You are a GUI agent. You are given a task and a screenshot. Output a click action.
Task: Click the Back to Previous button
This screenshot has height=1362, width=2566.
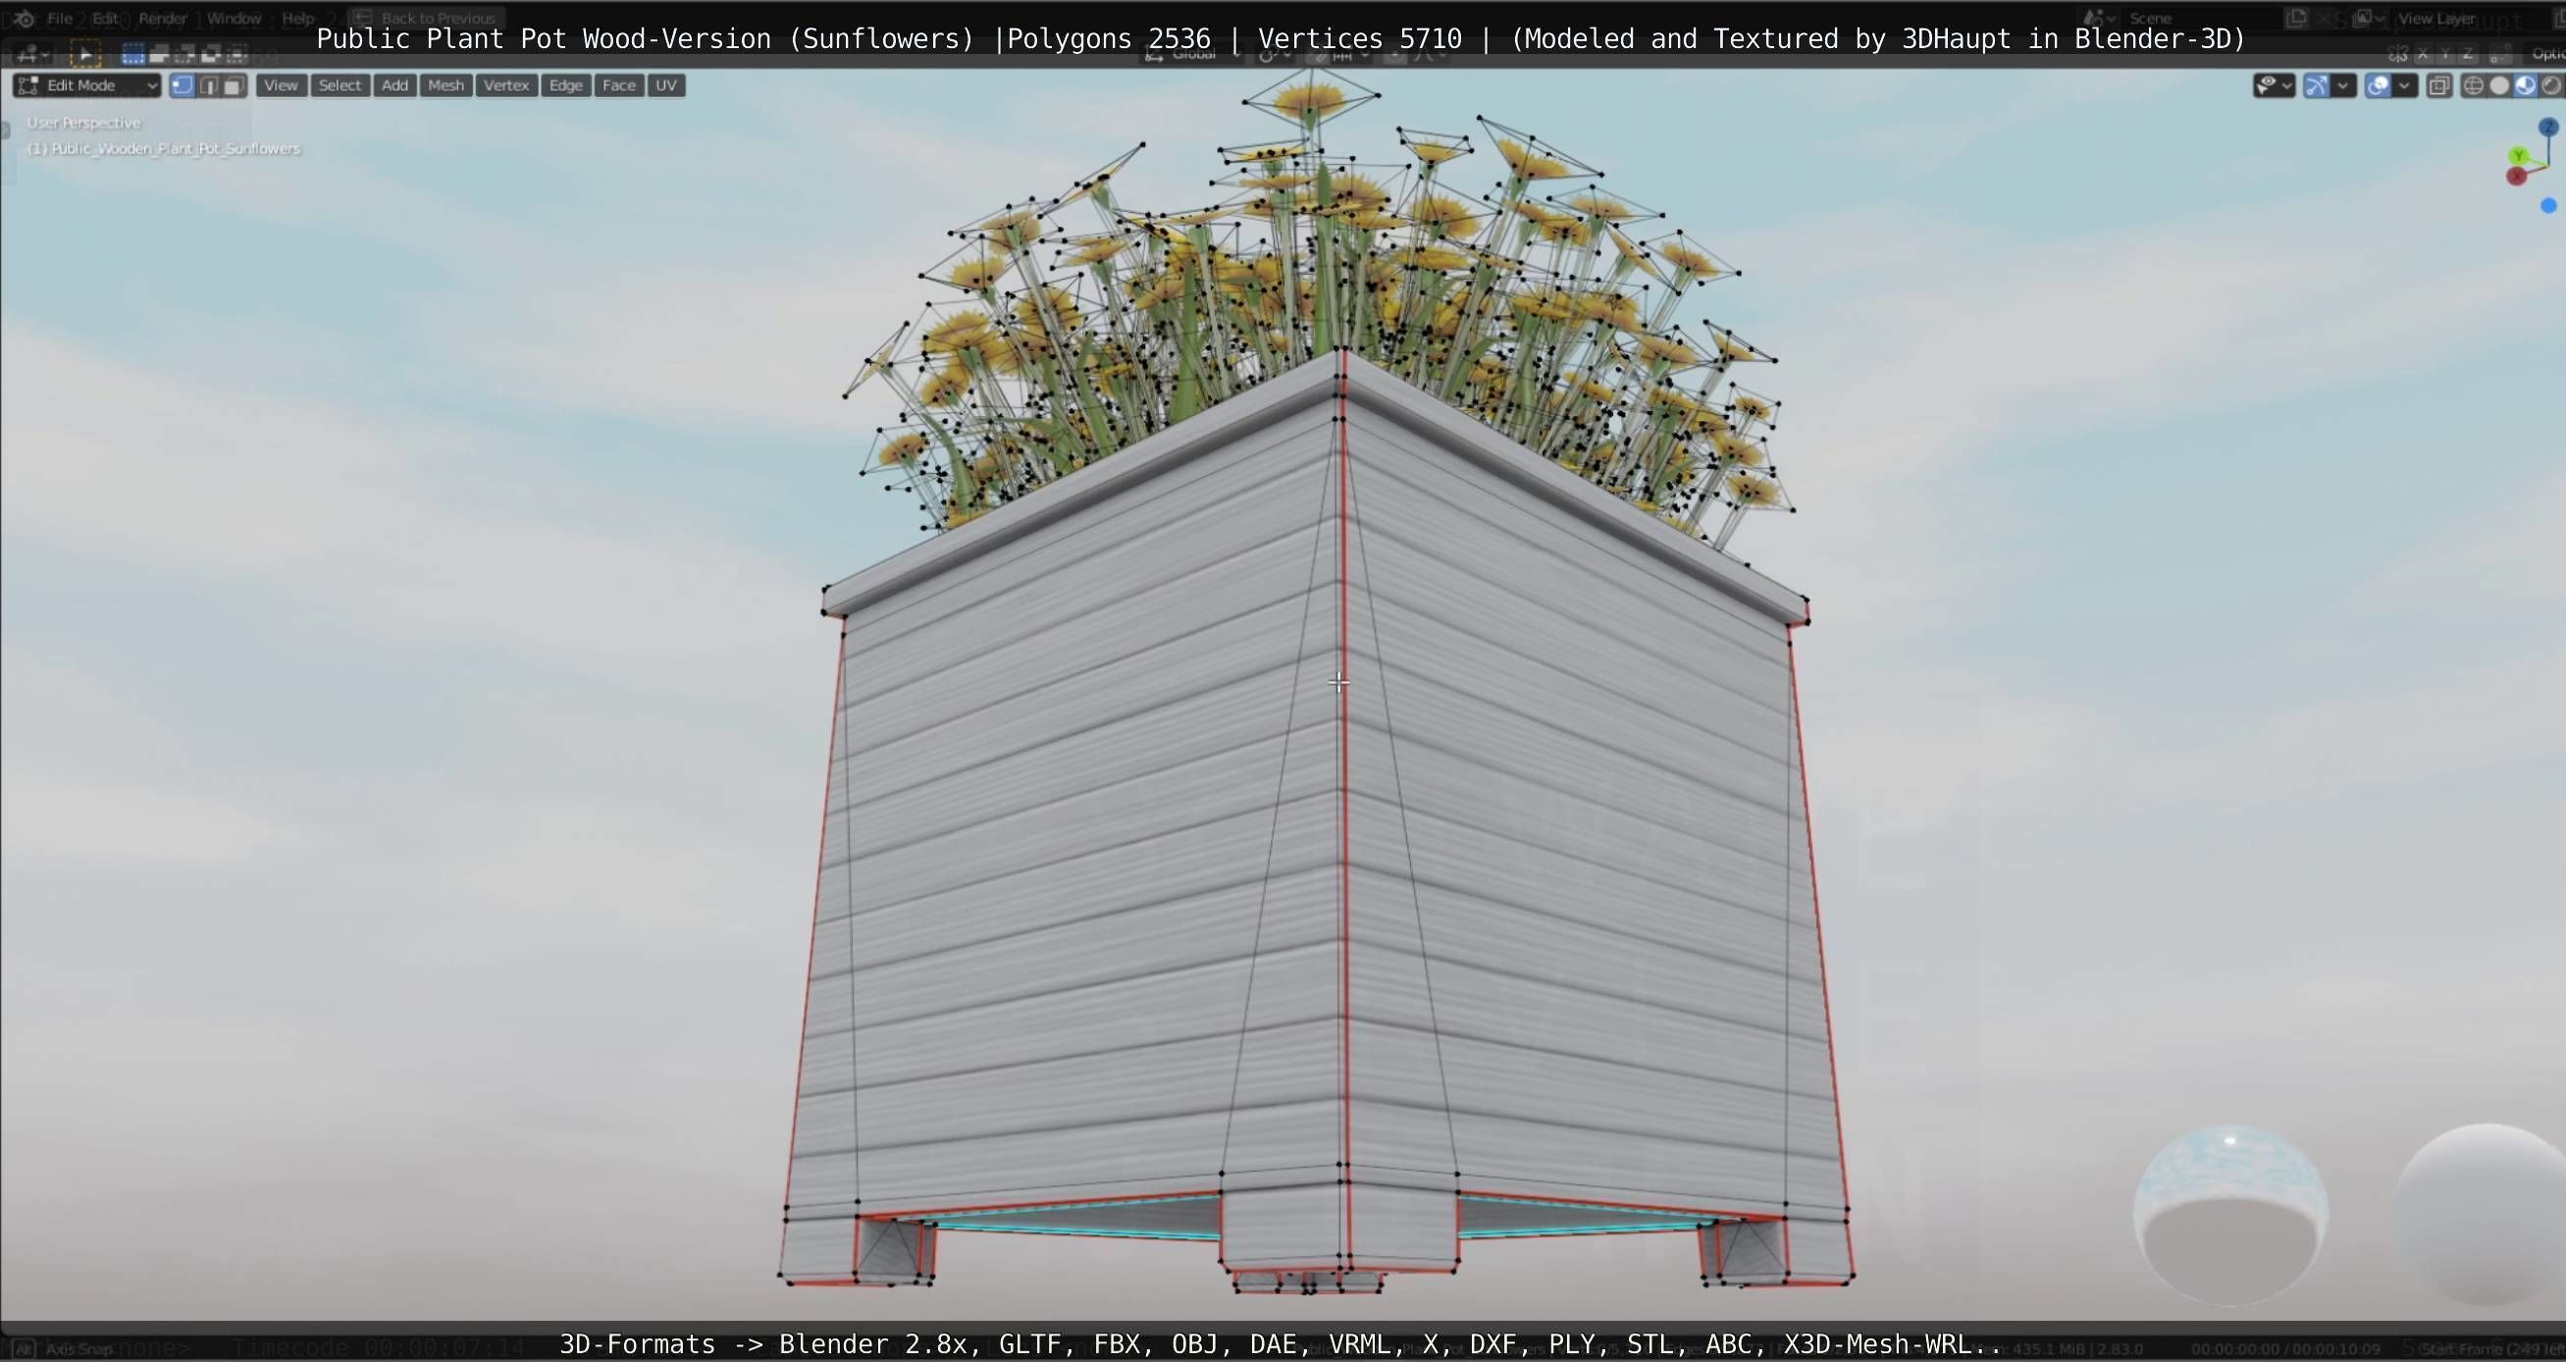point(426,18)
